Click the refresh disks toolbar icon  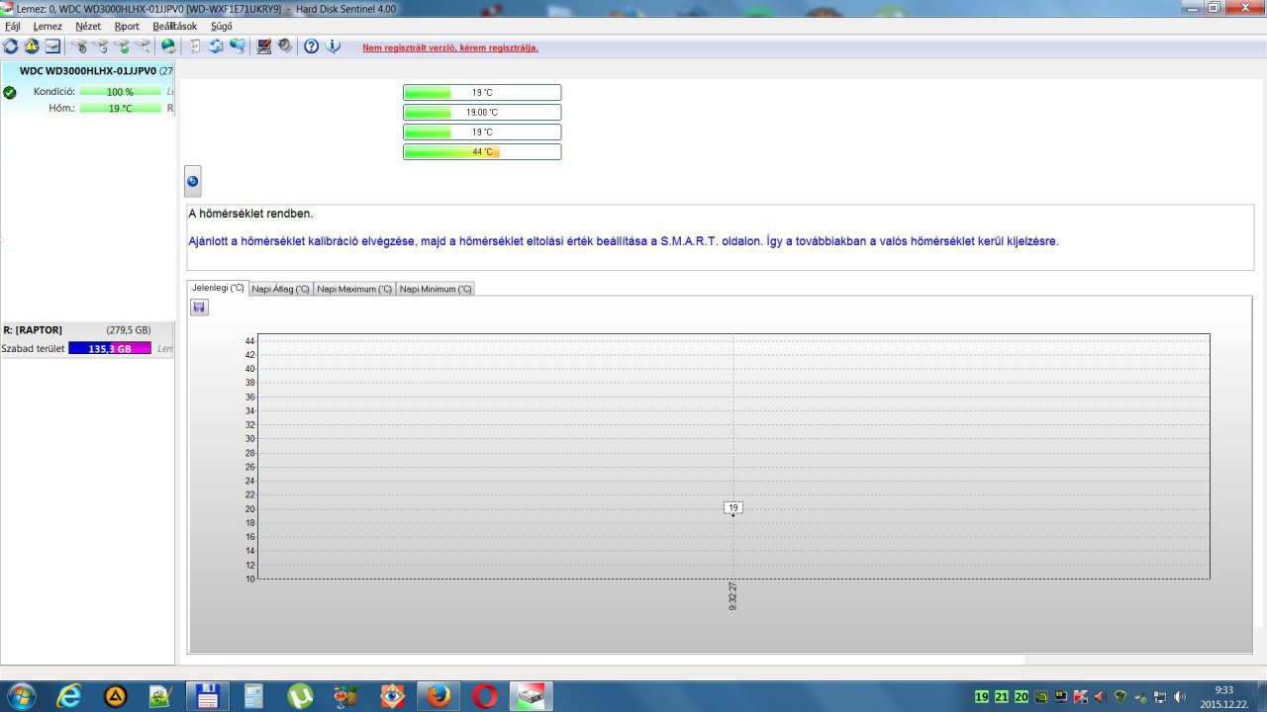coord(11,46)
